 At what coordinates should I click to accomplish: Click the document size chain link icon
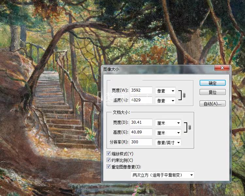tap(189, 127)
